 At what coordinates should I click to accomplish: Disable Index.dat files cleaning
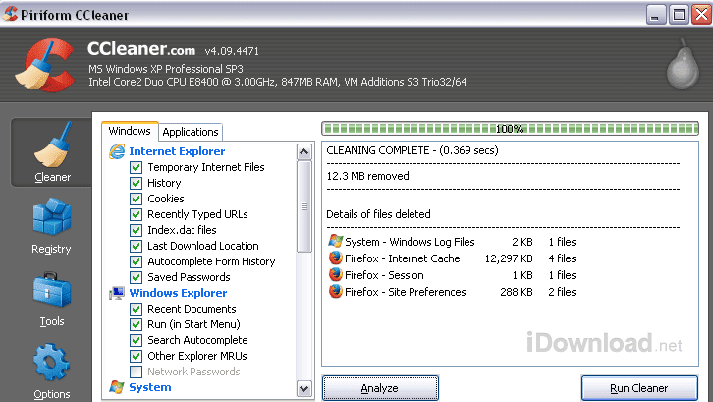136,230
